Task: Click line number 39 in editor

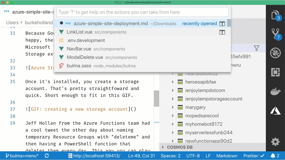Action: click(x=13, y=123)
